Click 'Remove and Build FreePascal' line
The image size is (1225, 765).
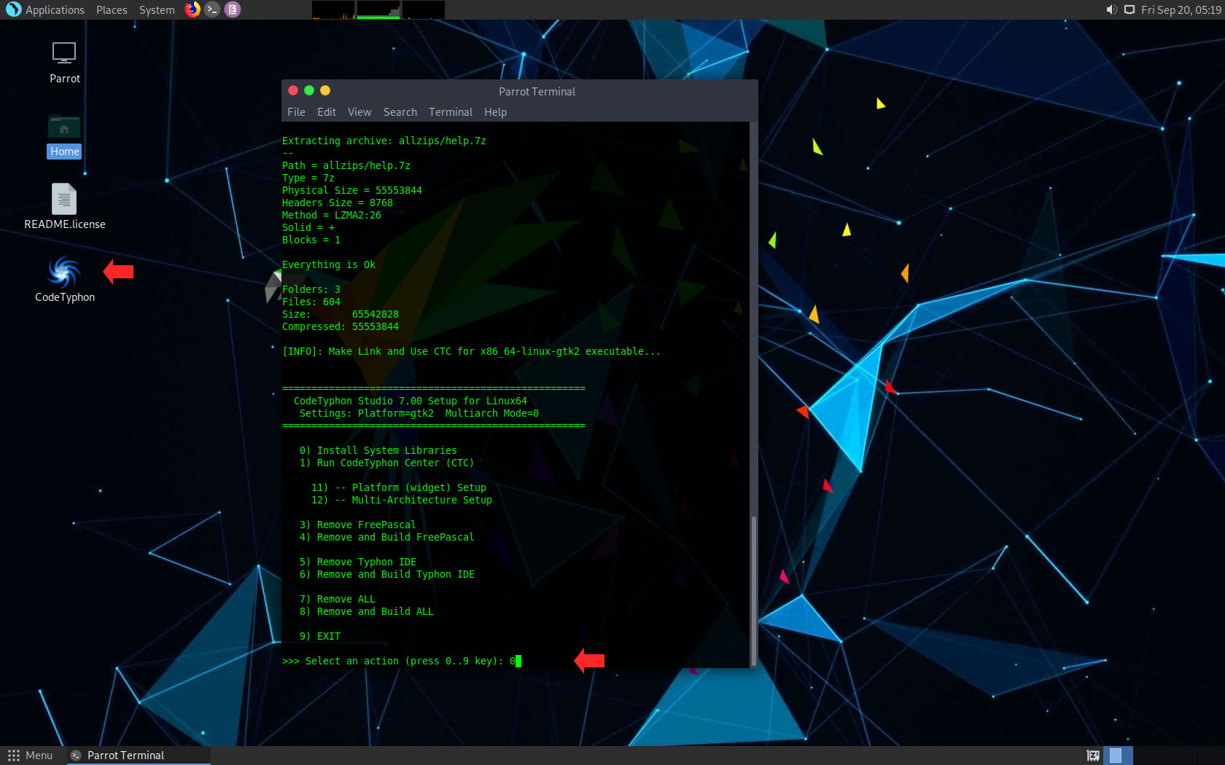pyautogui.click(x=387, y=537)
